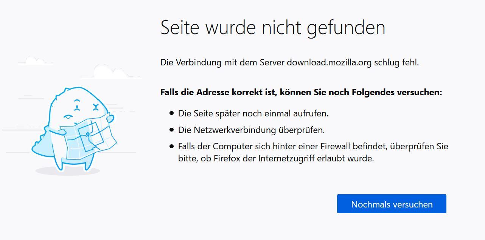Click the text "Die Seite später noch einmal aufrufen"
Screen dimensions: 485x240
253,113
